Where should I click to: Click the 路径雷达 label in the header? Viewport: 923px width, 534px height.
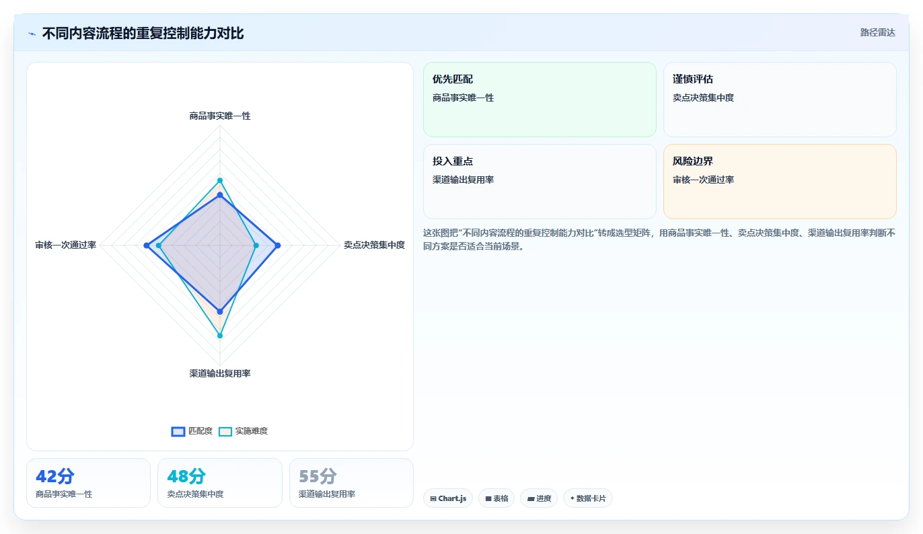(x=878, y=32)
